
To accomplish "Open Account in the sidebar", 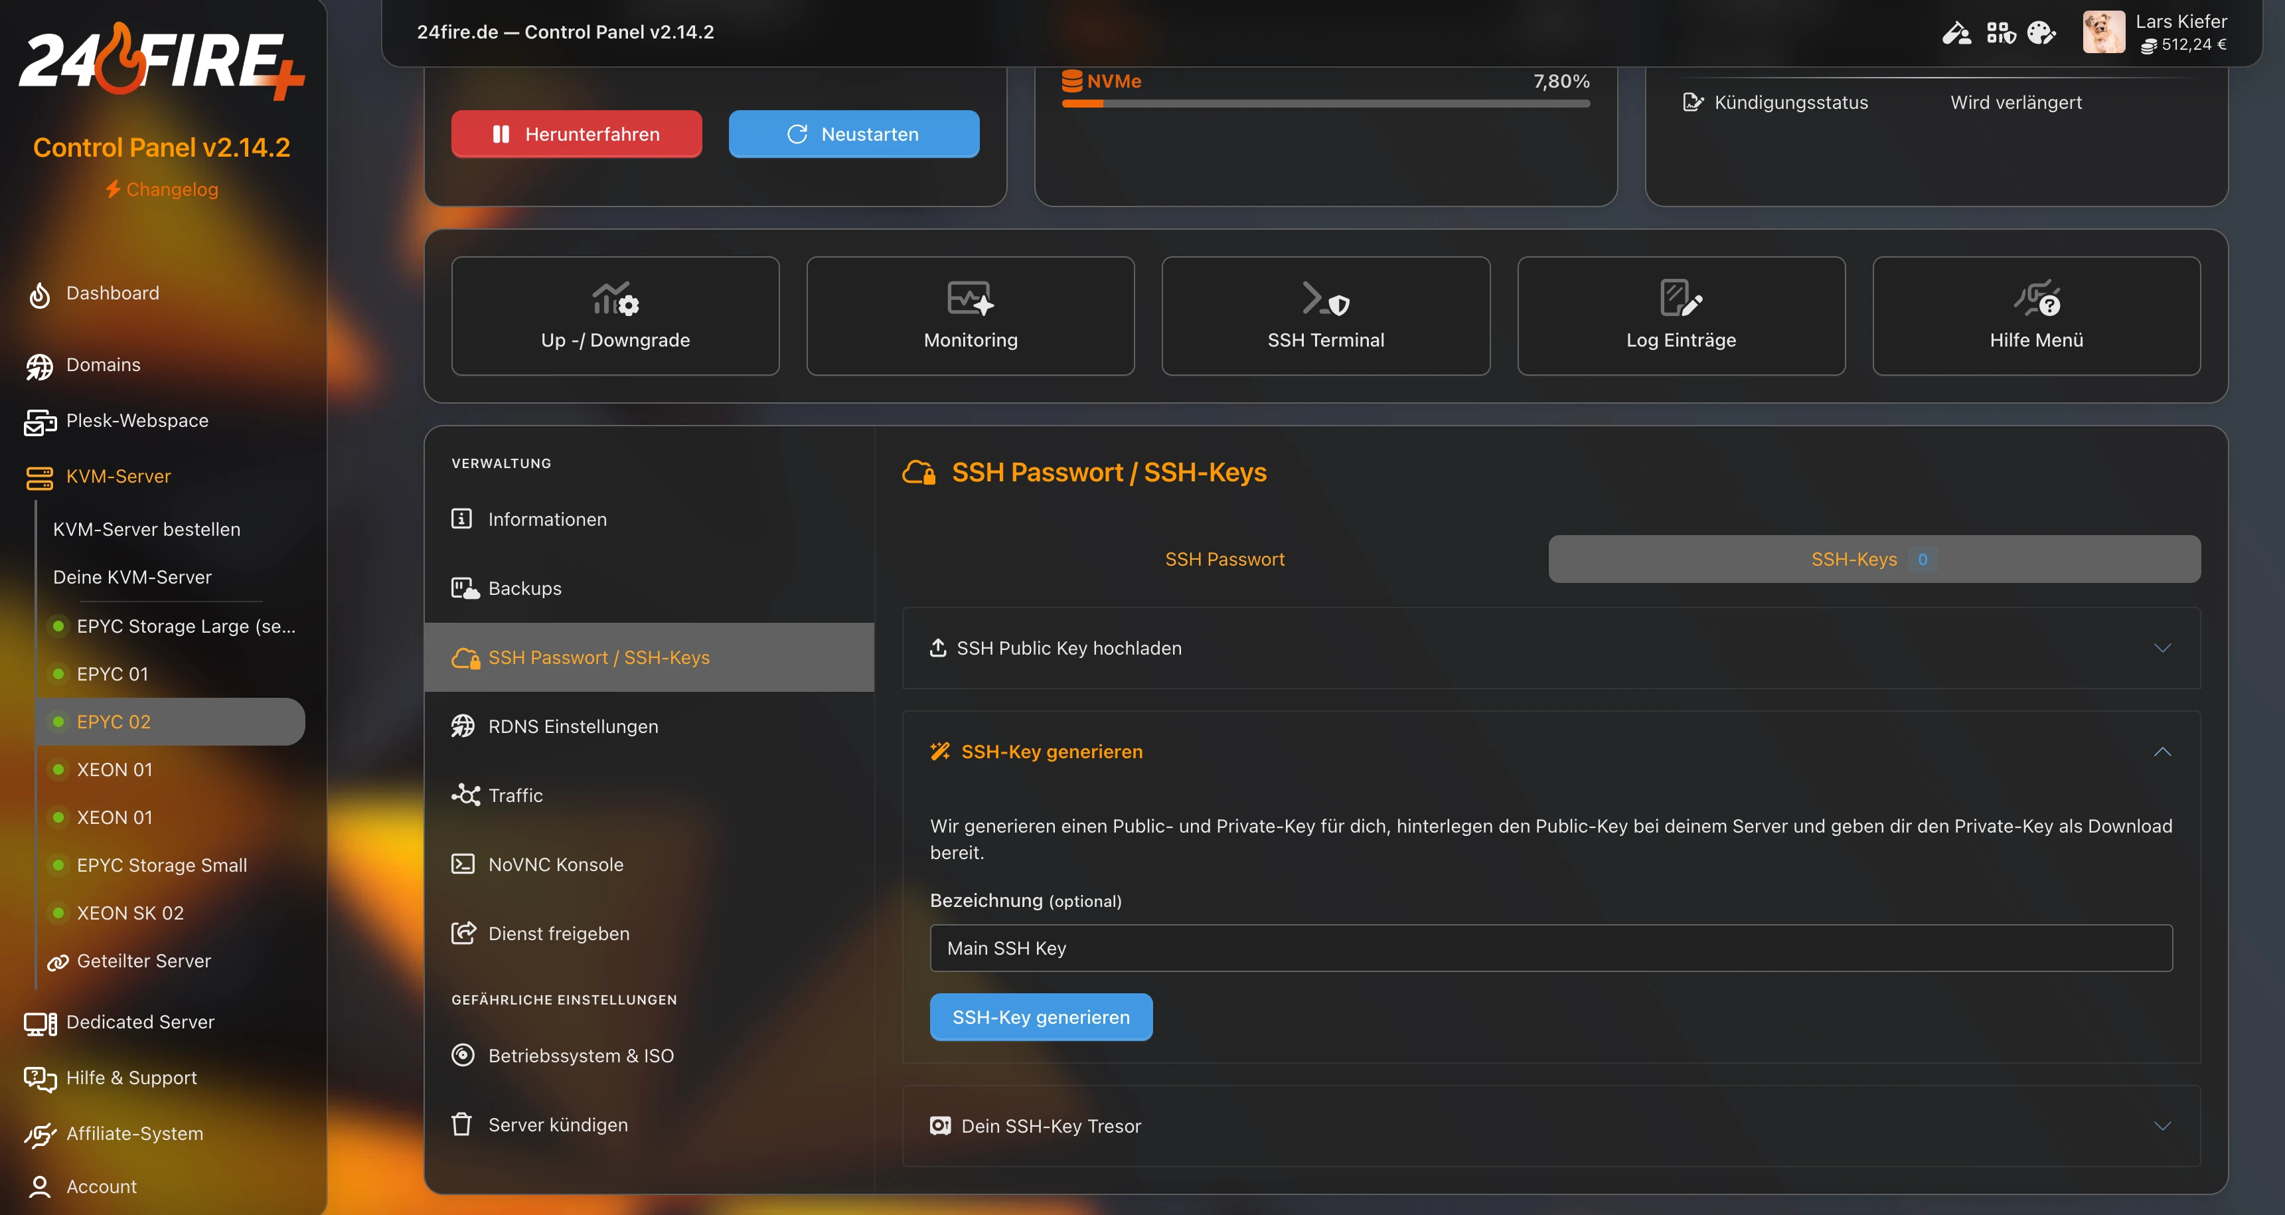I will click(101, 1188).
